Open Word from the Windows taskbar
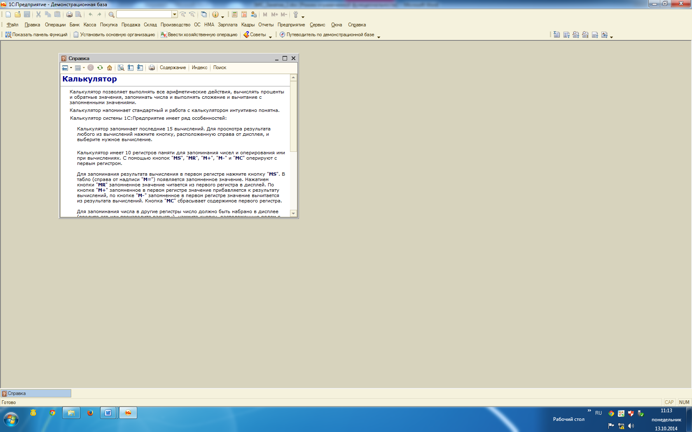 [x=108, y=413]
